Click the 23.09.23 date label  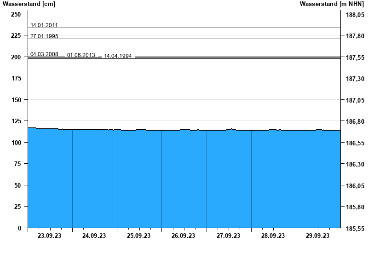click(x=49, y=236)
